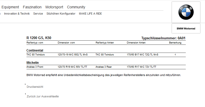205x107 pixels.
Task: Click the BMW Motorrad label box
Action: 186,28
